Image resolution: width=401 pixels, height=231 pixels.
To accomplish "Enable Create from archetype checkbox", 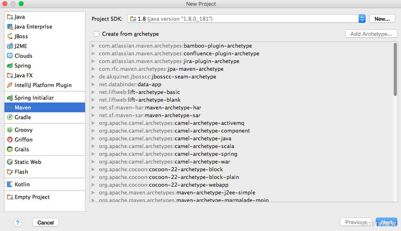I will [x=96, y=34].
